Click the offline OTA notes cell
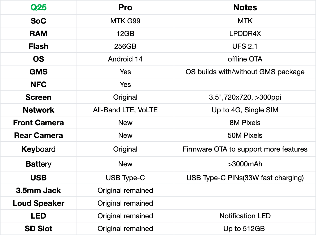316x235 pixels. tap(245, 59)
